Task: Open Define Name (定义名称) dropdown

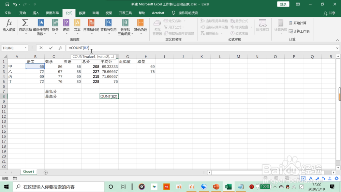Action: point(184,21)
